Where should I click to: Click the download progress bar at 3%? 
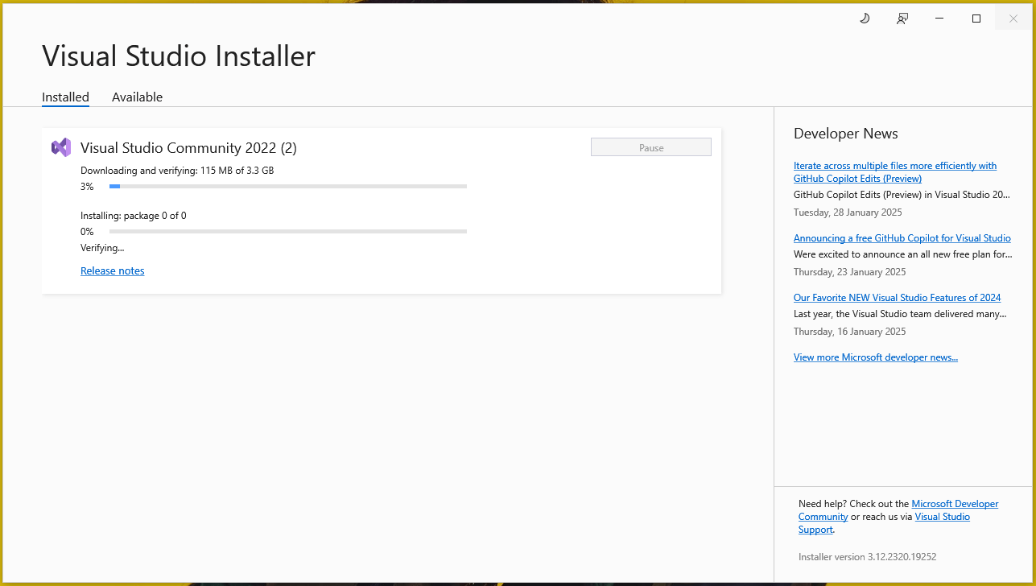tap(287, 187)
